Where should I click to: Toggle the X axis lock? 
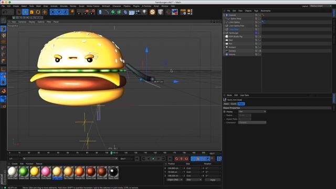[x=52, y=12]
